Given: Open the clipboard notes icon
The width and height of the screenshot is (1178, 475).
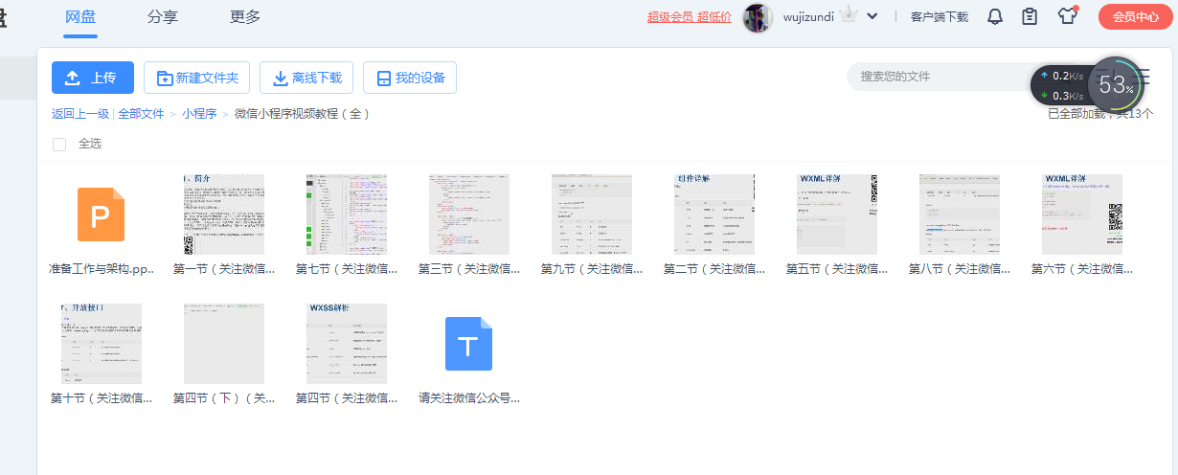Looking at the screenshot, I should click(x=1030, y=16).
